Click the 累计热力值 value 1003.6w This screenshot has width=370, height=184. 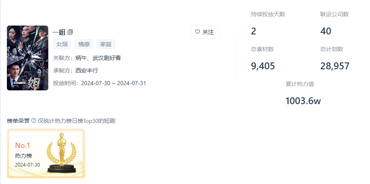tap(303, 101)
